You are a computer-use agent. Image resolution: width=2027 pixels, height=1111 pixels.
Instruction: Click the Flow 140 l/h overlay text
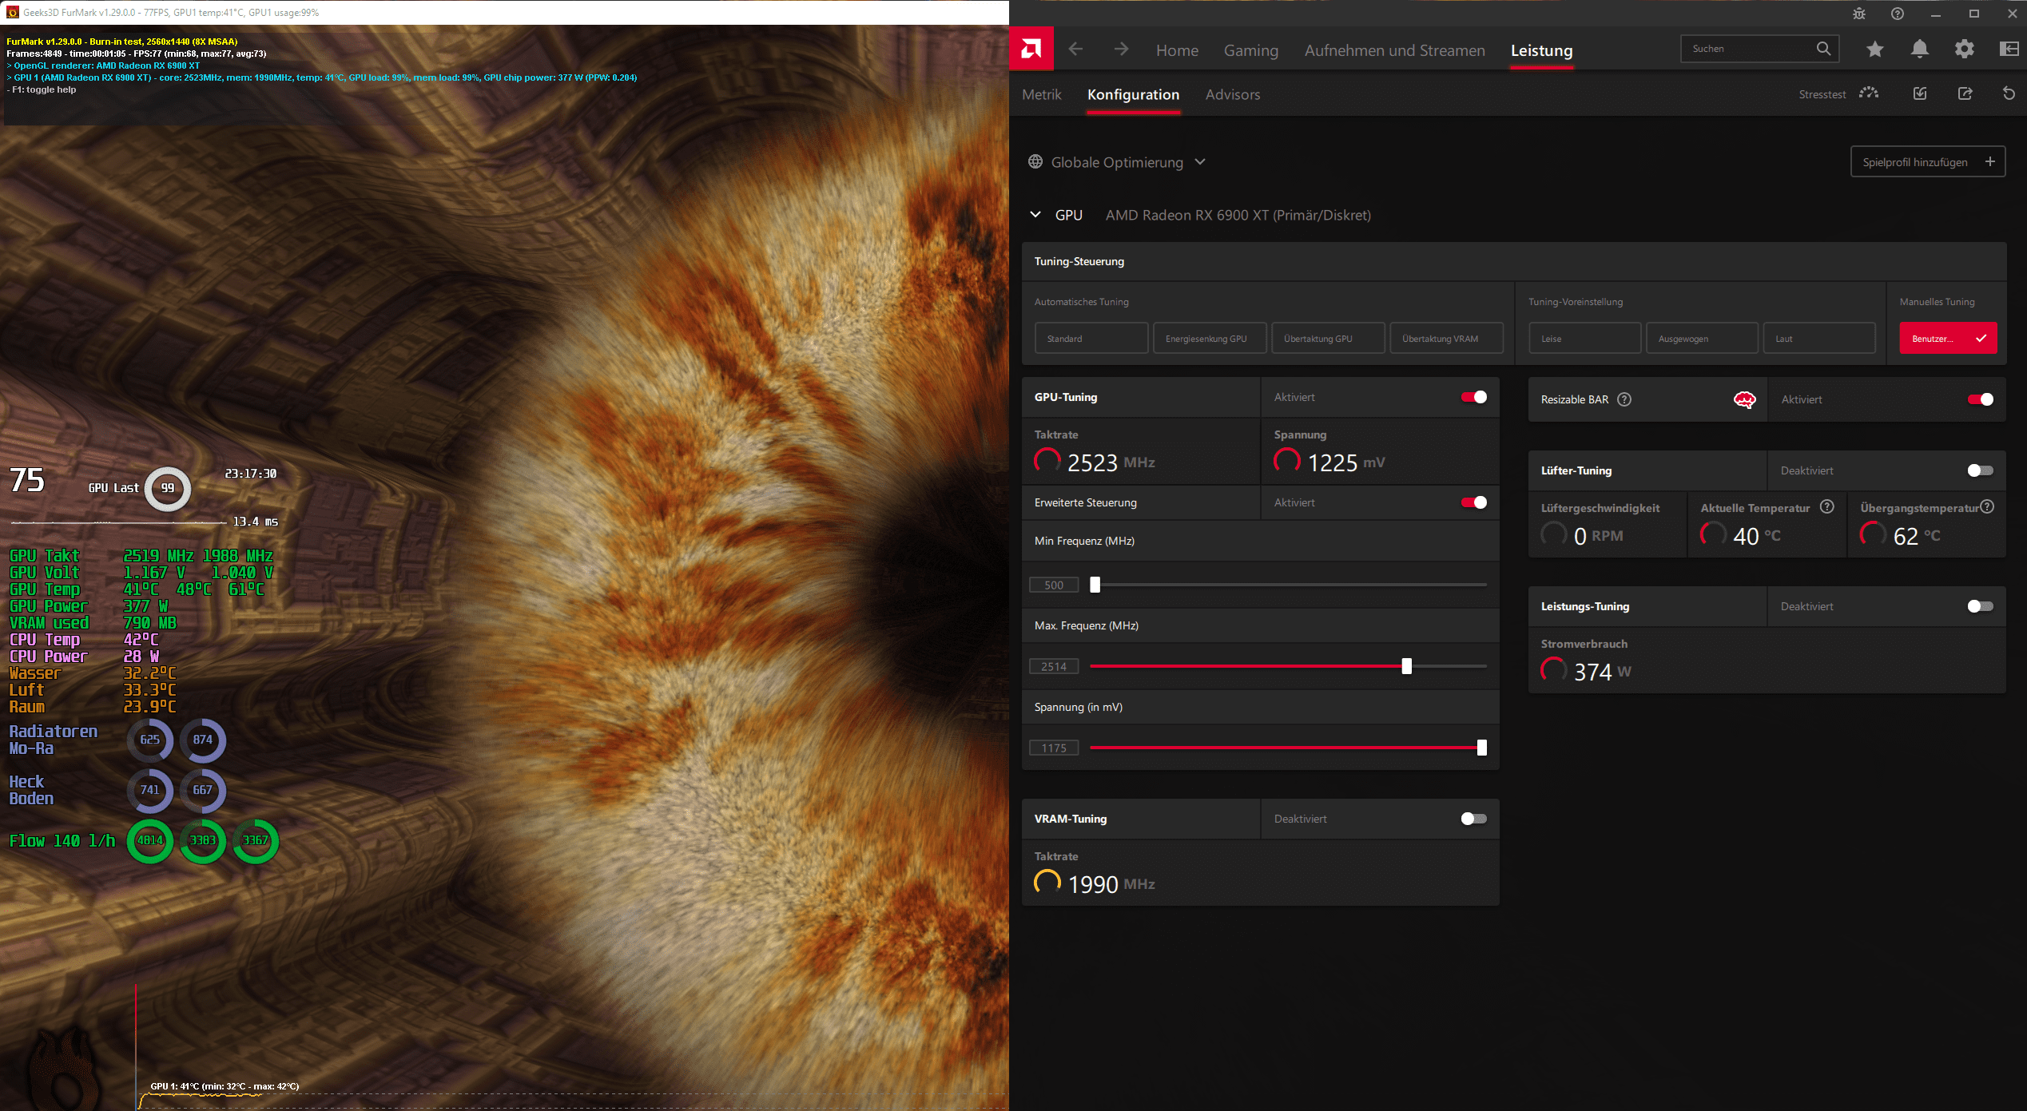click(62, 840)
